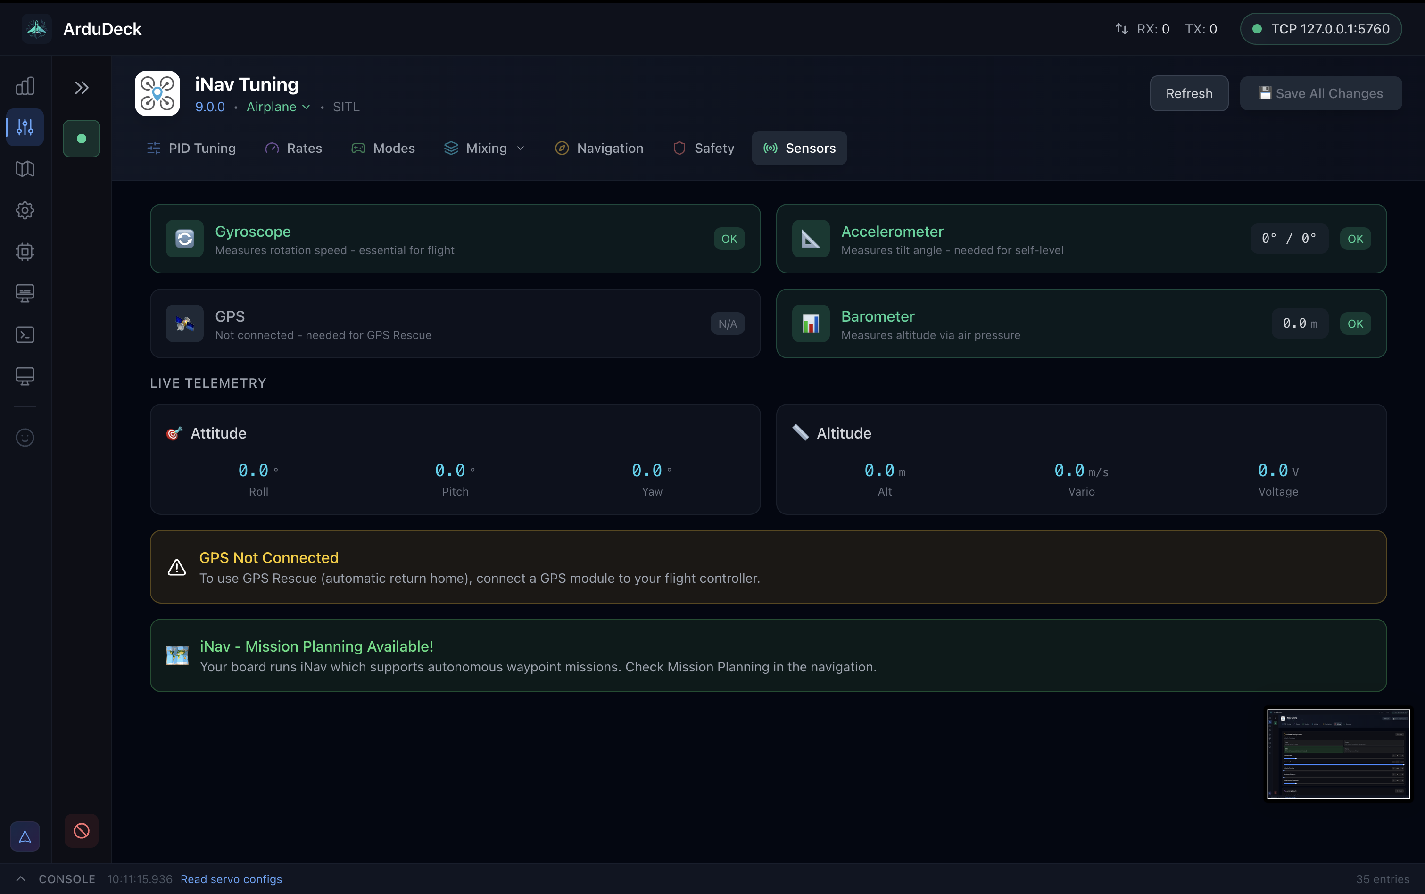Click Save All Changes button
Image resolution: width=1425 pixels, height=894 pixels.
tap(1321, 93)
